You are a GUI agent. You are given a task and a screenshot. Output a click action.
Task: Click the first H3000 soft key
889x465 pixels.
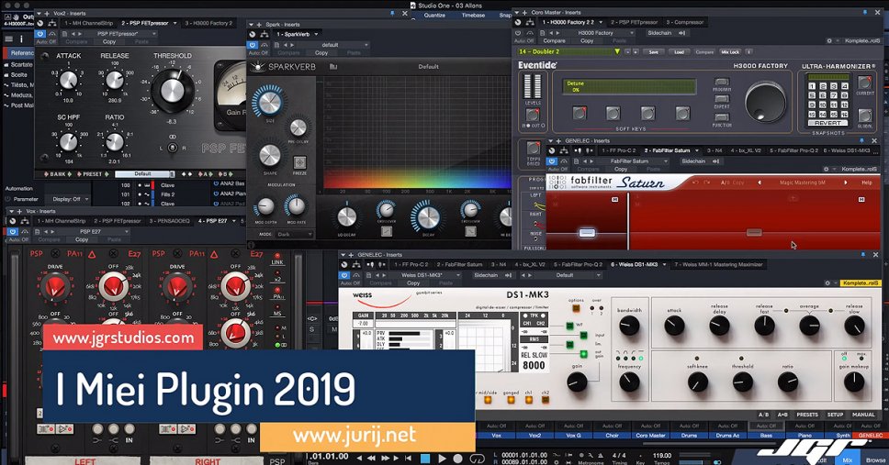(580, 113)
